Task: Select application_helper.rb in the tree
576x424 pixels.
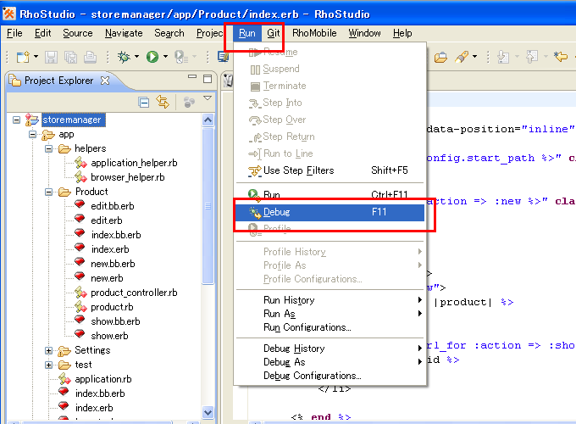Action: [x=134, y=163]
